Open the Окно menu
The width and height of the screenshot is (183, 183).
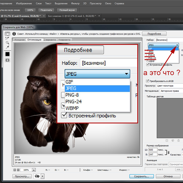point(108,3)
